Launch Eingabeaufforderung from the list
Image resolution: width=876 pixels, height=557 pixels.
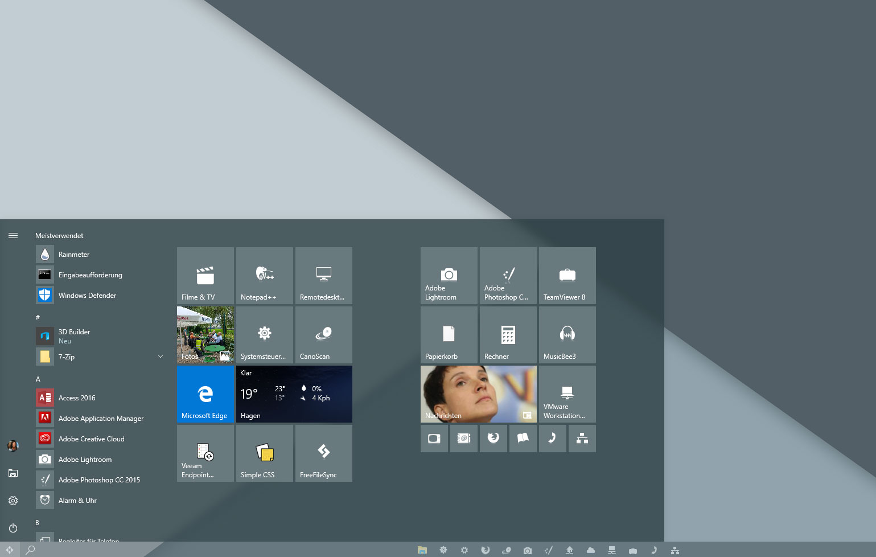(x=101, y=275)
